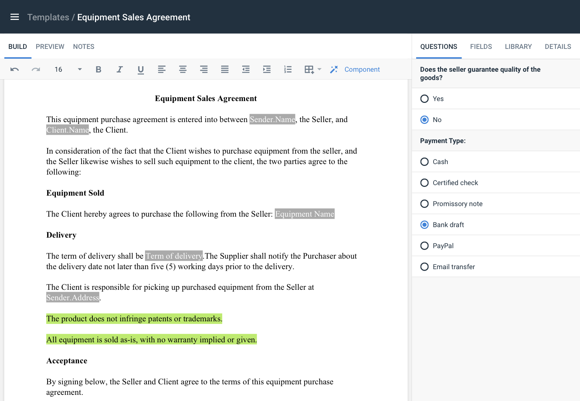
Task: Open the LIBRARY tab
Action: [518, 46]
